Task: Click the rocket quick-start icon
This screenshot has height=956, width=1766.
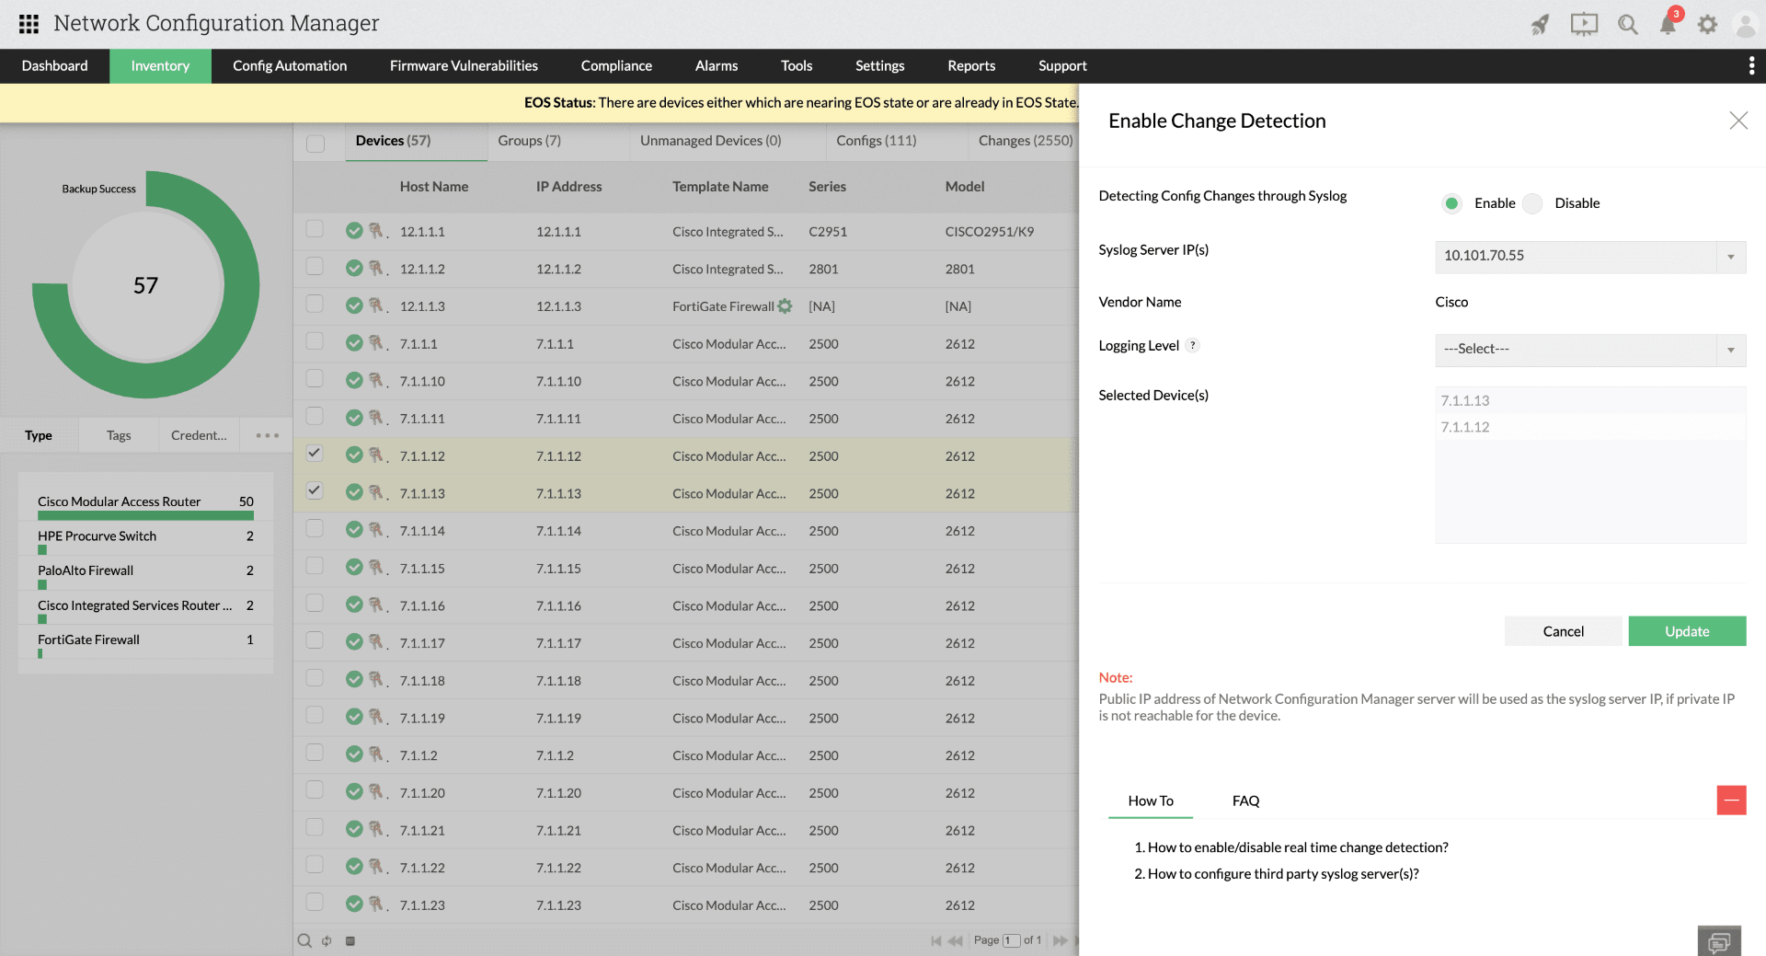Action: 1540,24
